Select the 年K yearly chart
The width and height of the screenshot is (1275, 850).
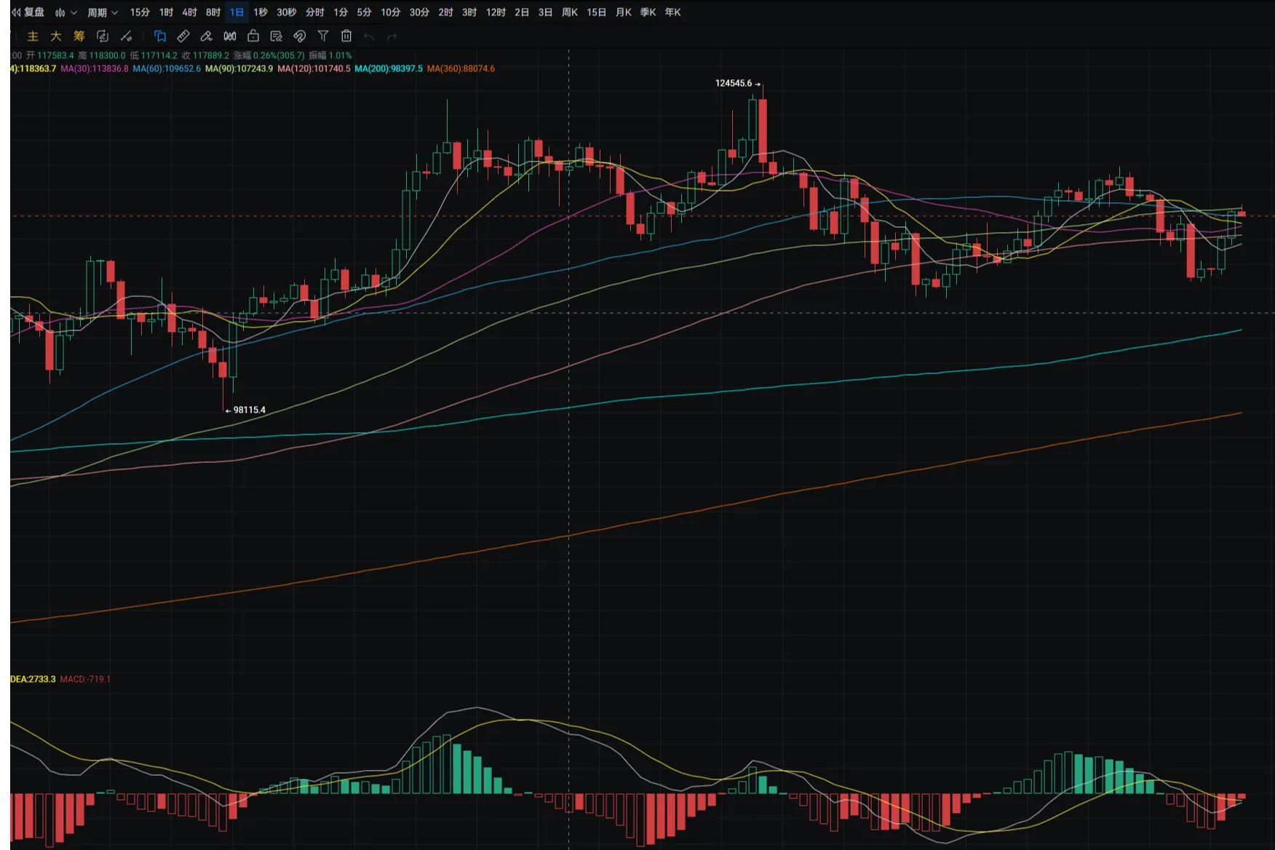[x=672, y=12]
